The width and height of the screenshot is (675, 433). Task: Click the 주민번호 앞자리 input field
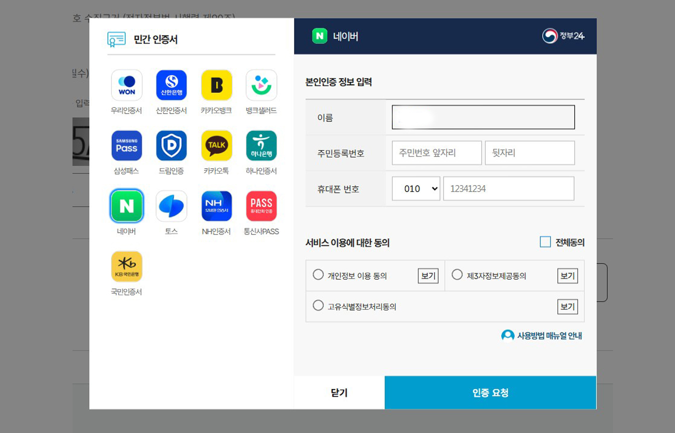click(436, 153)
